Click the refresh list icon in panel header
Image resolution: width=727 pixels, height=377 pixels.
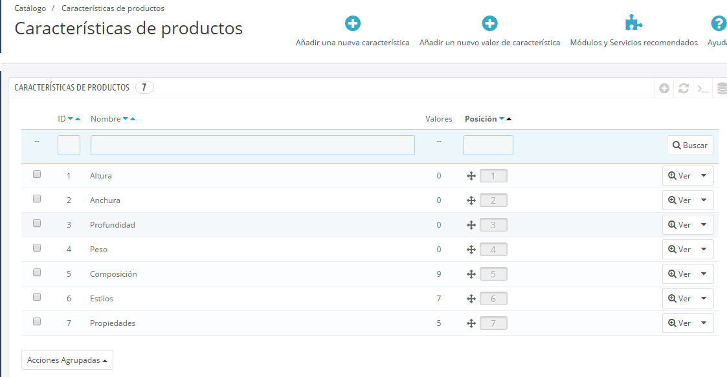(683, 89)
